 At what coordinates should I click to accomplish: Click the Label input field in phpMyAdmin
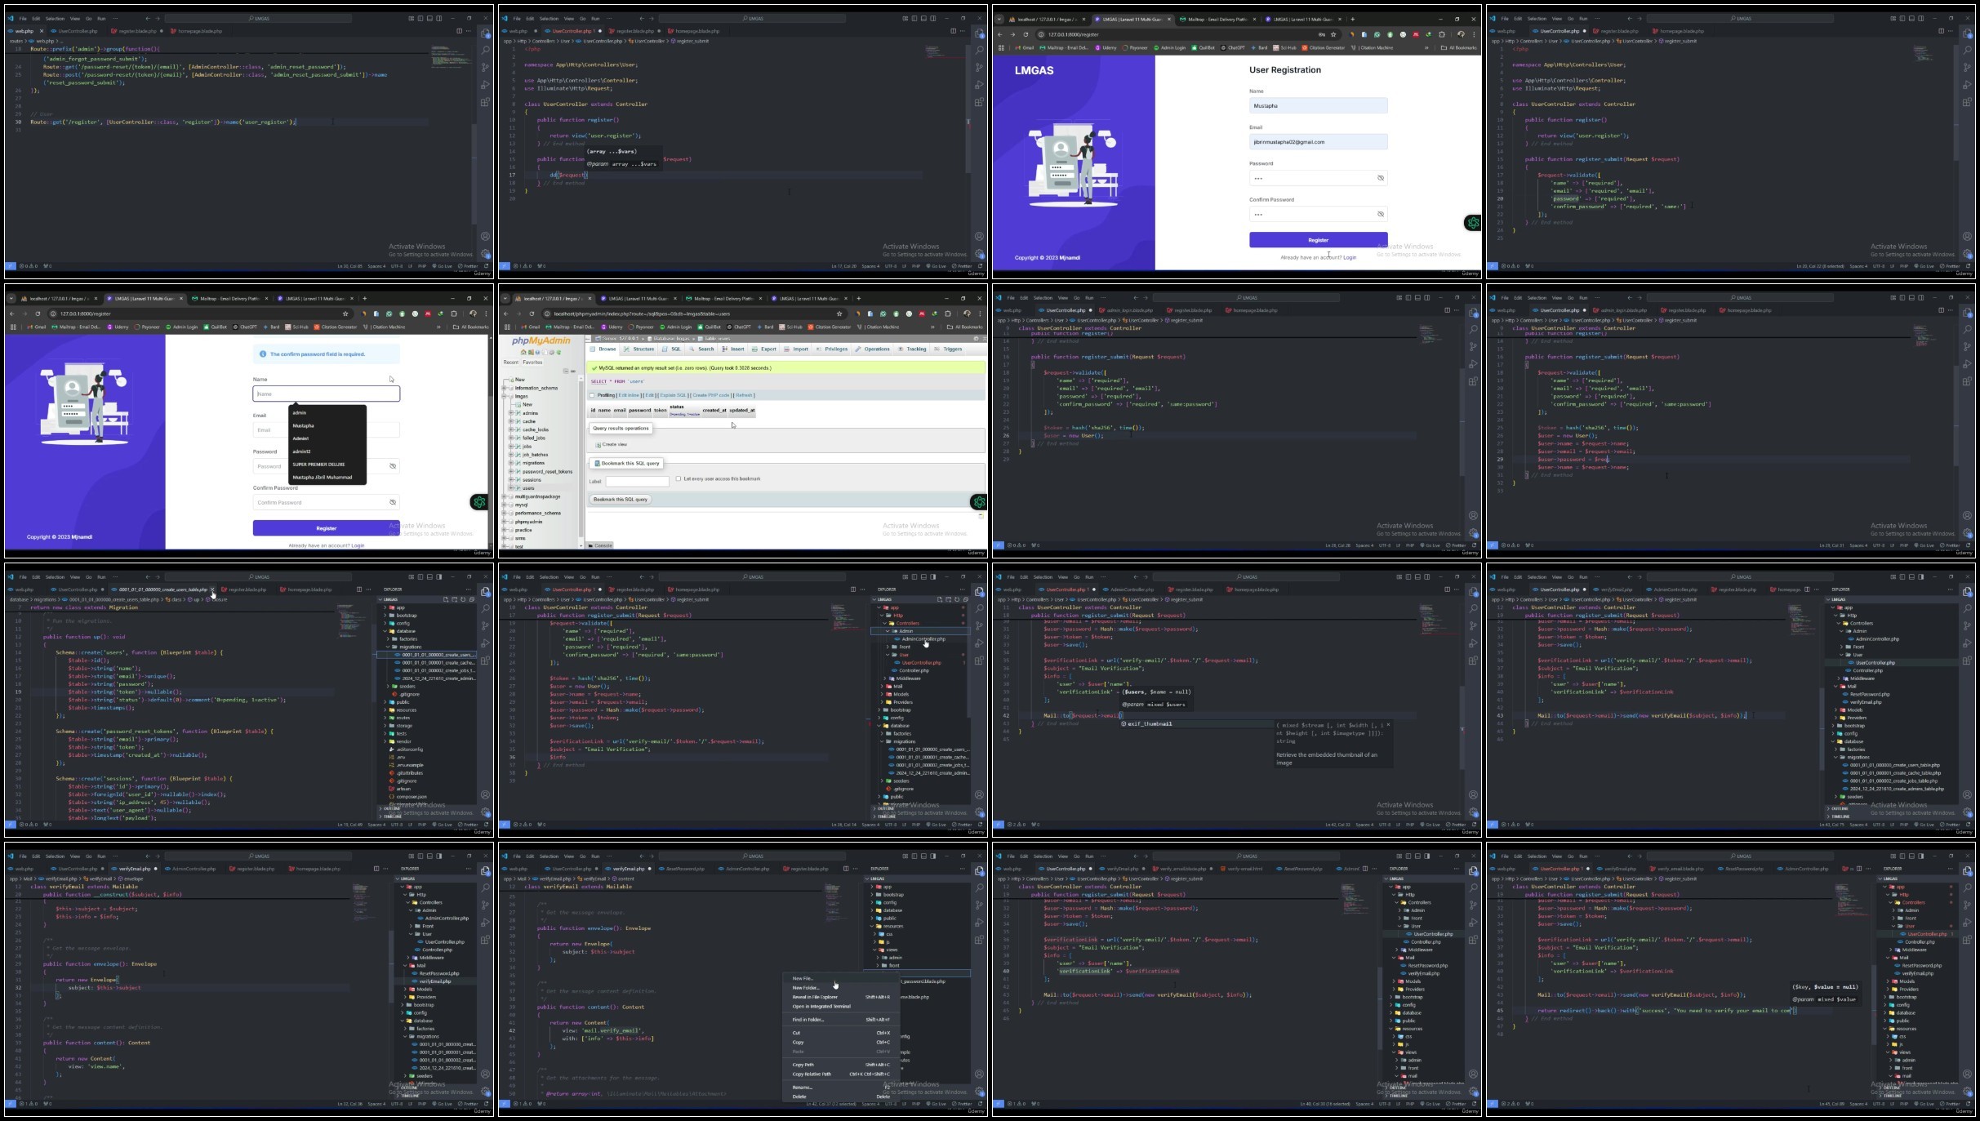click(637, 481)
